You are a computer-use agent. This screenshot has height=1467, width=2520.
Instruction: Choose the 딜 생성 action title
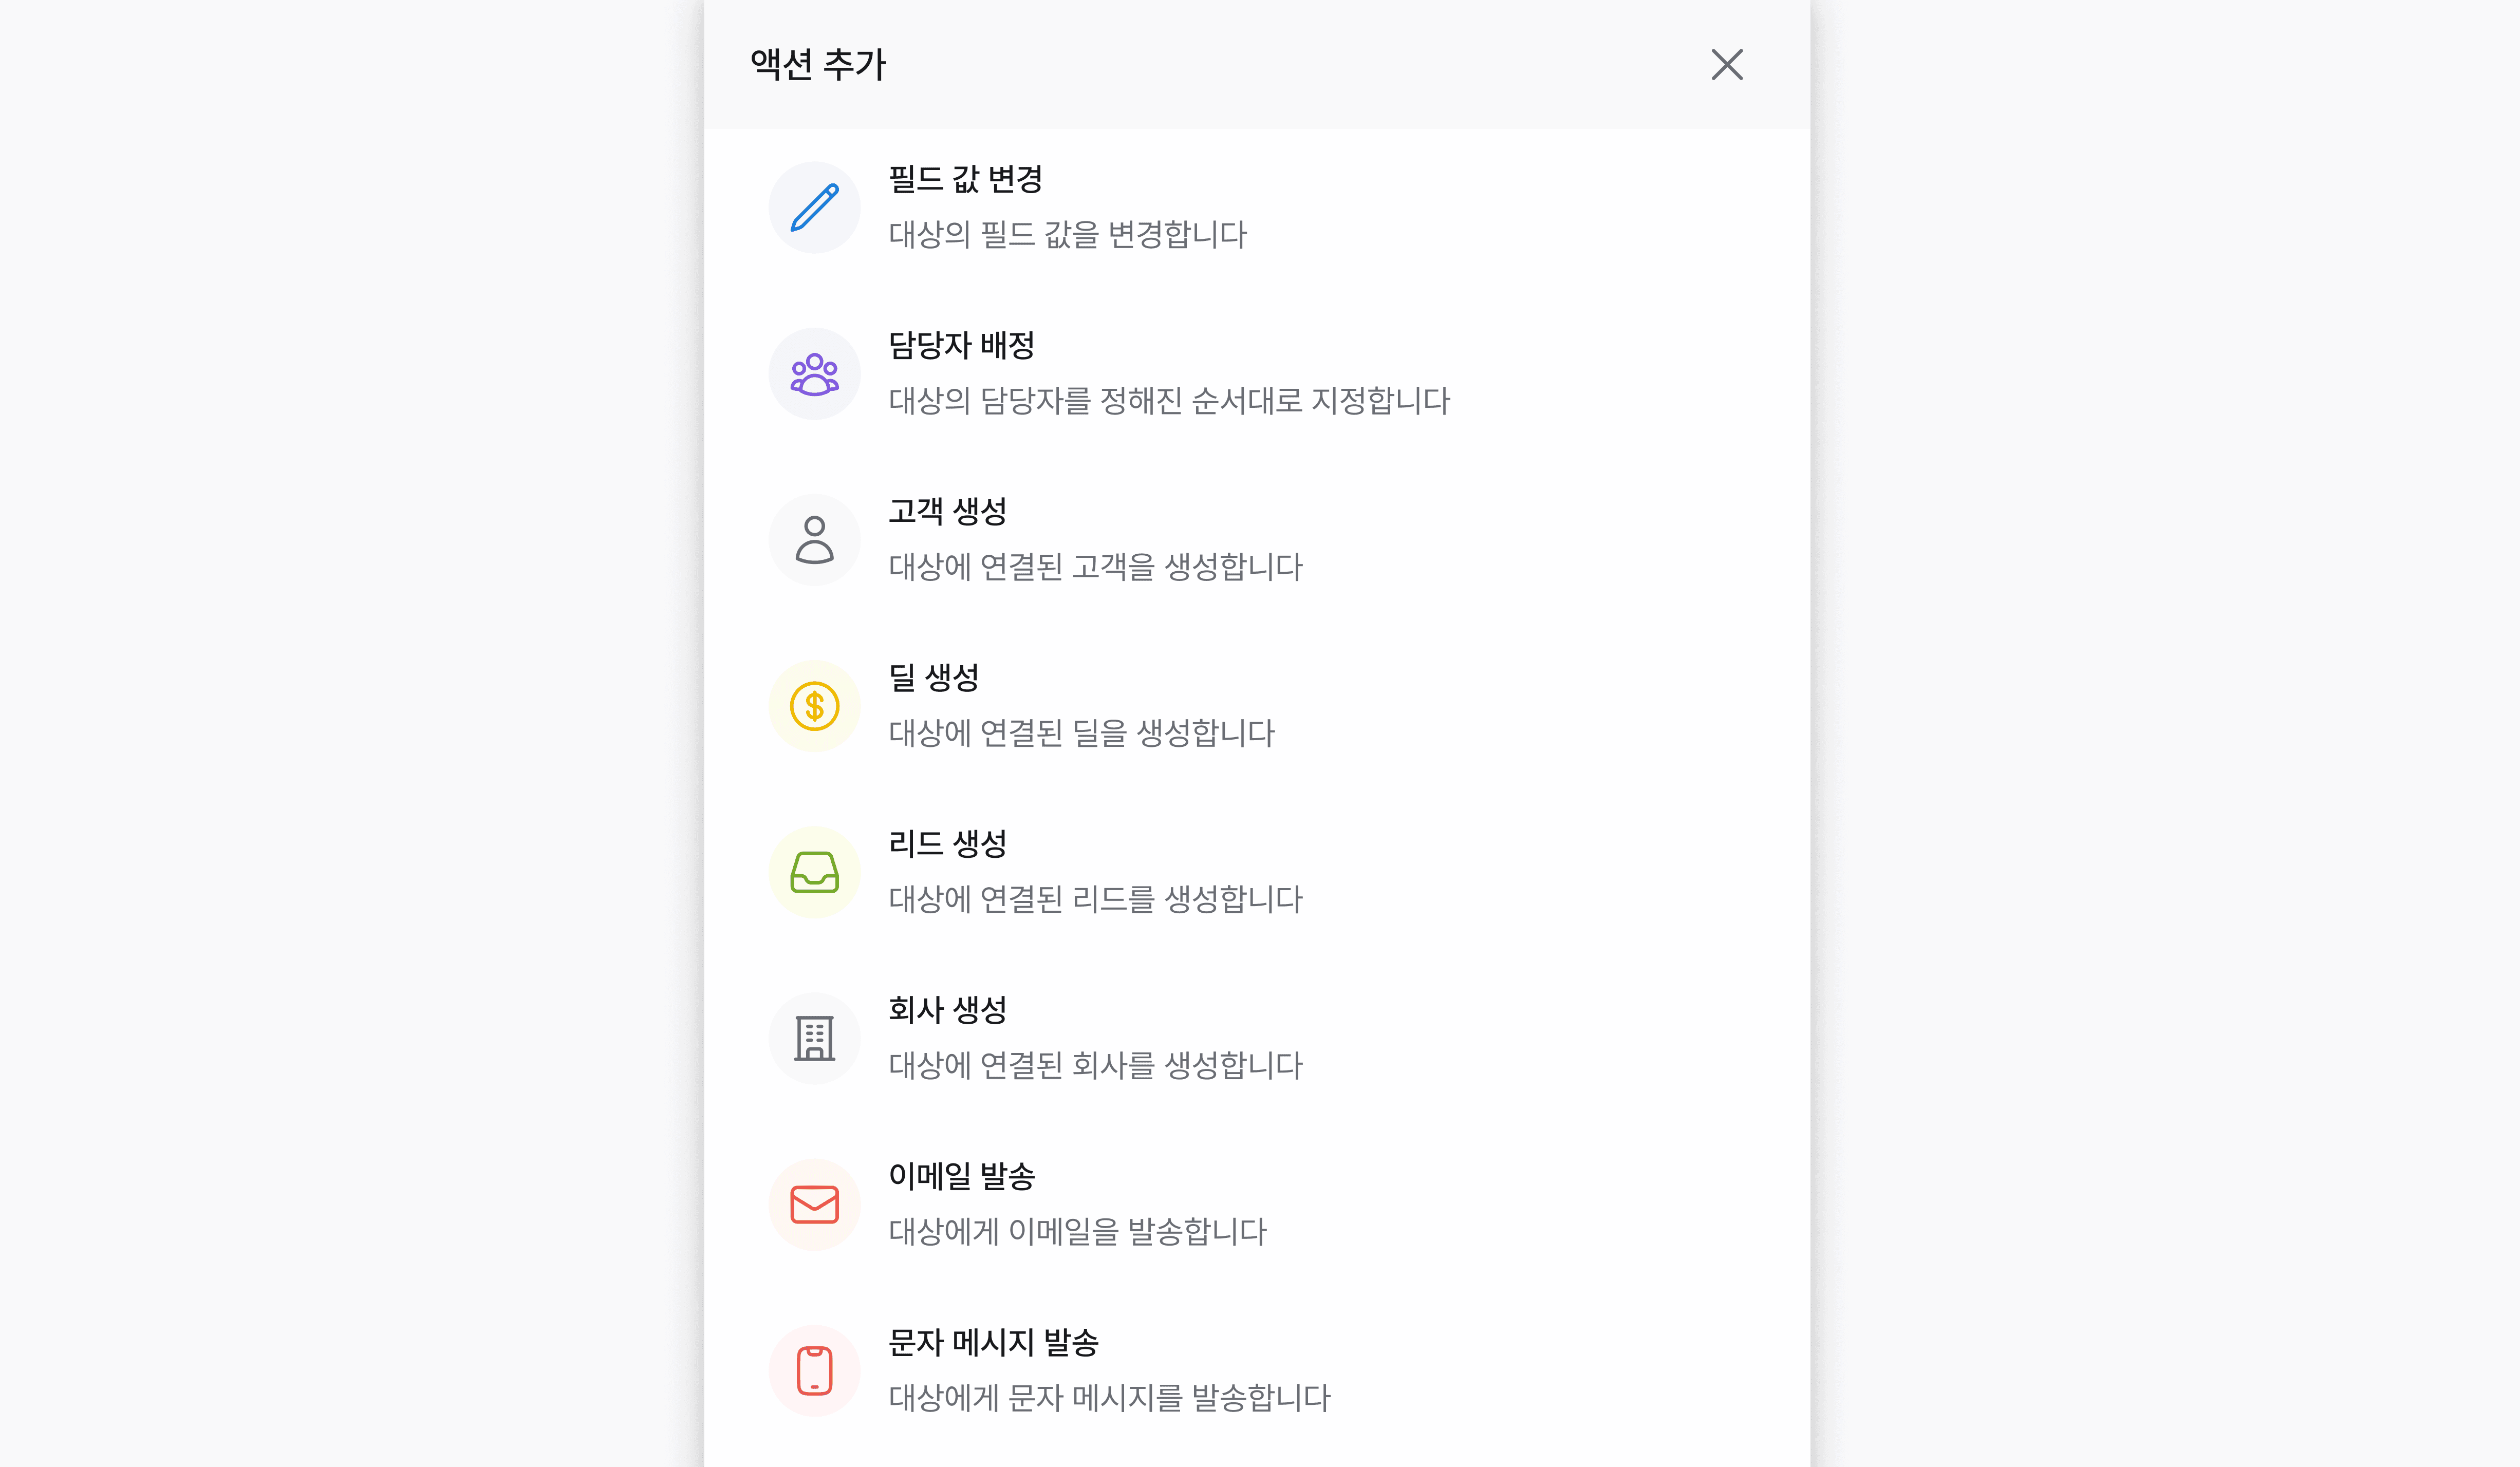(x=933, y=677)
